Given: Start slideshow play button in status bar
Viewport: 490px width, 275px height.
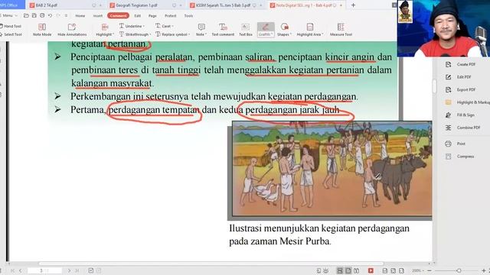Looking at the screenshot, I should coord(371,270).
